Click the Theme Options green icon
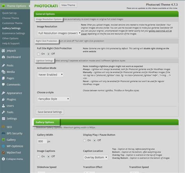185x173 pixels. coord(4,6)
